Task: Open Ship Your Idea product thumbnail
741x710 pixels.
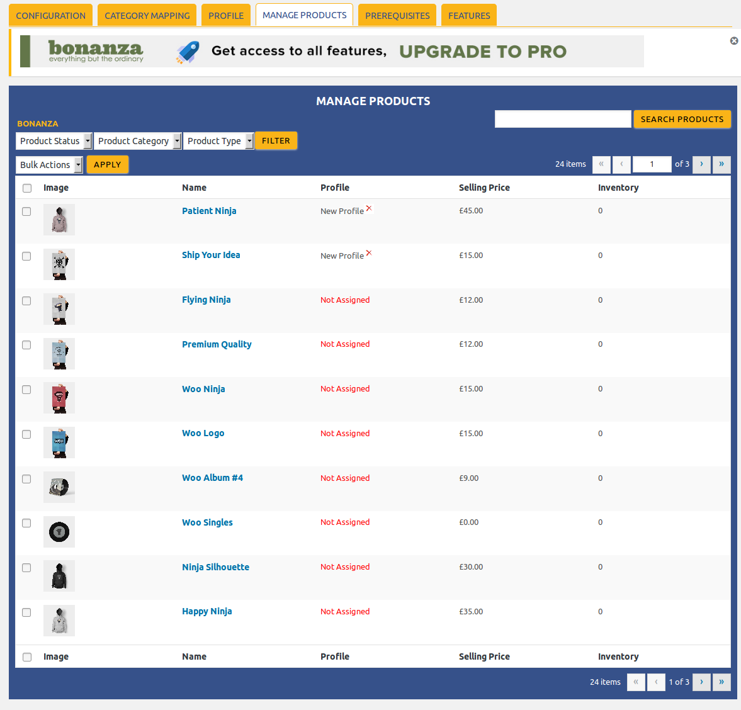Action: (59, 264)
